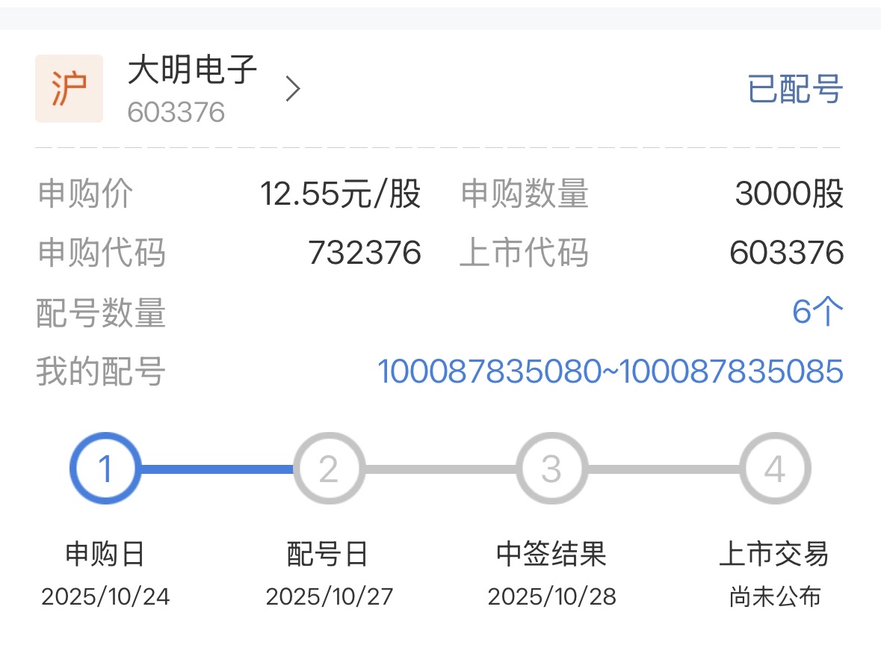The height and width of the screenshot is (648, 881).
Task: Open 大明电子 stock details via chevron
Action: pyautogui.click(x=293, y=89)
